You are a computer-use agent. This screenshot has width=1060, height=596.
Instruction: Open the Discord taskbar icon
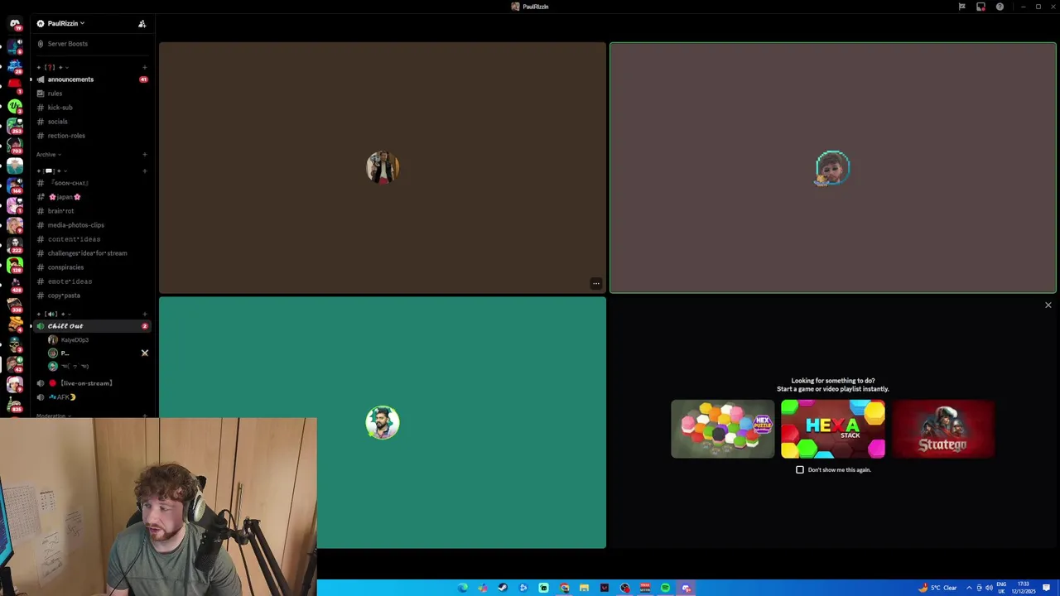pos(686,588)
